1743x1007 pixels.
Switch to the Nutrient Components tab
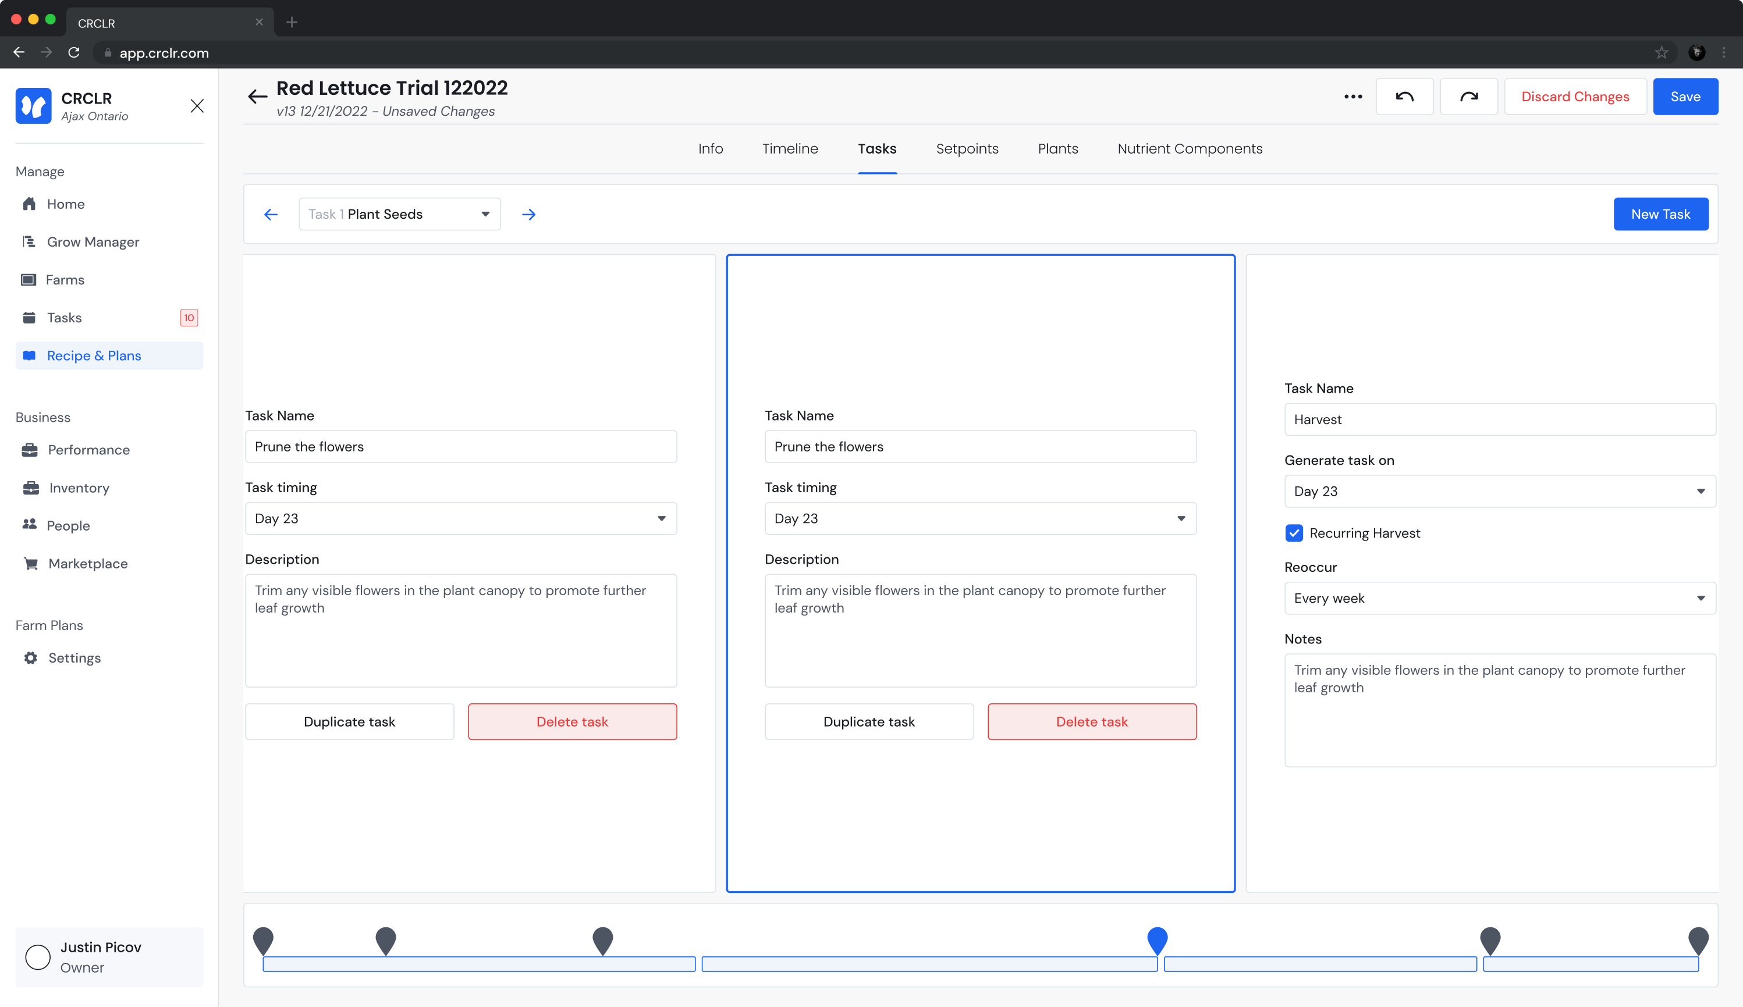coord(1190,149)
